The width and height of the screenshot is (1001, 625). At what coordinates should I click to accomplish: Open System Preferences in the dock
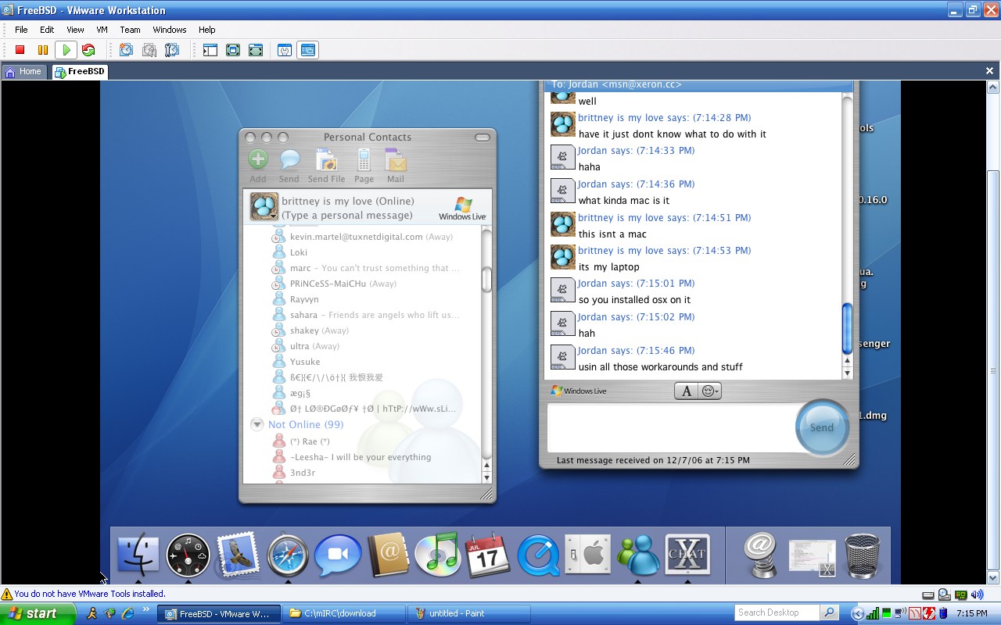coord(588,555)
